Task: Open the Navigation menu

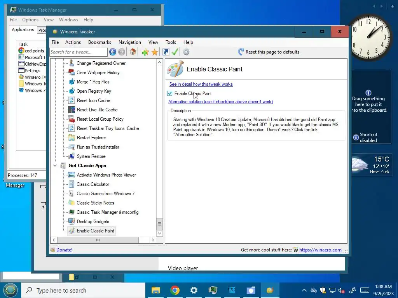Action: coord(130,42)
